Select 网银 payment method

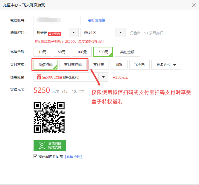(119, 65)
